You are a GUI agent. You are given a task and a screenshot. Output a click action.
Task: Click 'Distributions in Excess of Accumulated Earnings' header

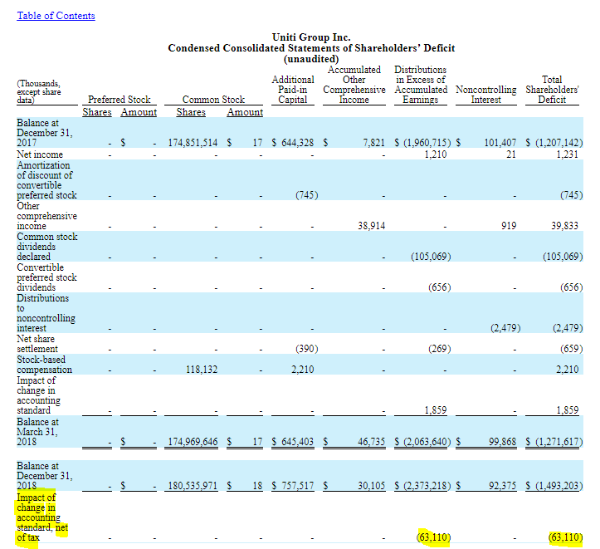pyautogui.click(x=421, y=85)
